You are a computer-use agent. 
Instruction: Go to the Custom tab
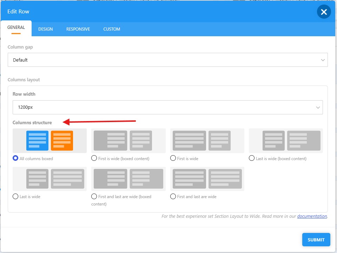click(x=112, y=29)
